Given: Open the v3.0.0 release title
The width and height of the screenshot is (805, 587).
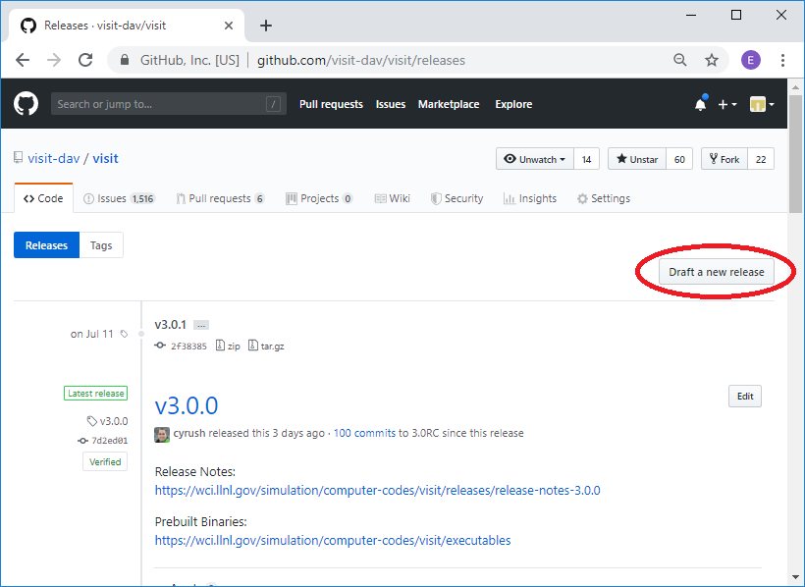Looking at the screenshot, I should pos(187,405).
